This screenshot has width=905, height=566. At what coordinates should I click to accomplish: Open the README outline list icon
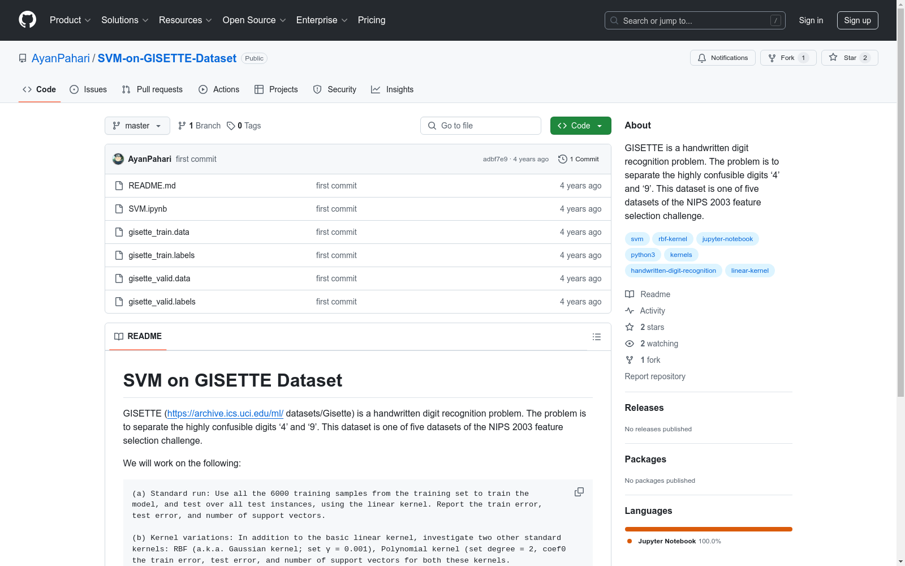click(597, 337)
